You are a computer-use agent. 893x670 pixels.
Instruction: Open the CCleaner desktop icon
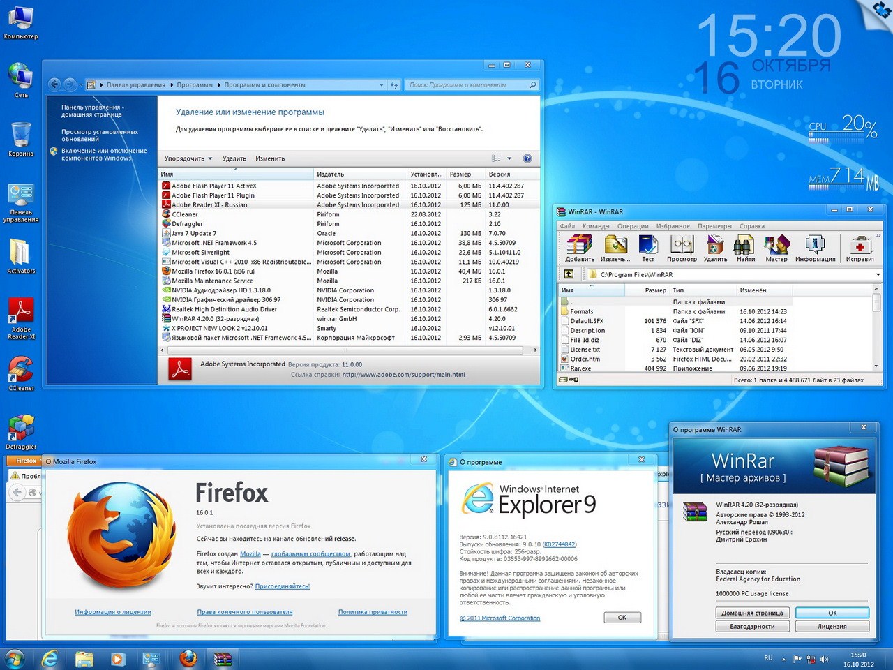coord(21,373)
